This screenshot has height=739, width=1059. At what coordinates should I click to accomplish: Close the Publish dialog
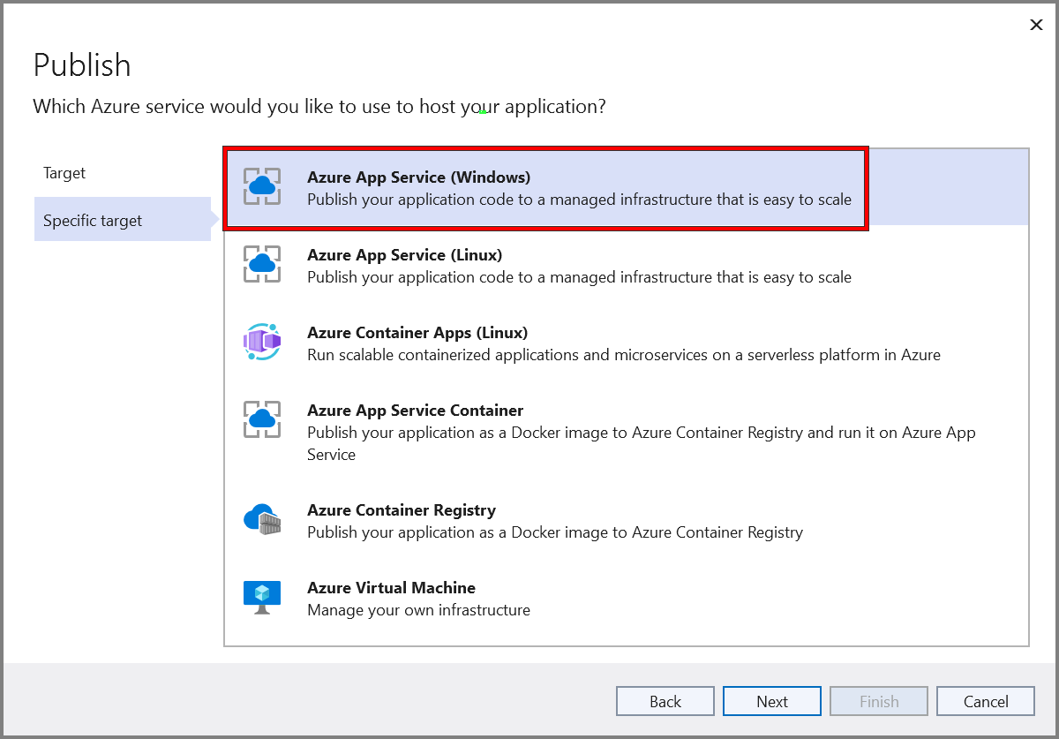pos(1035,25)
